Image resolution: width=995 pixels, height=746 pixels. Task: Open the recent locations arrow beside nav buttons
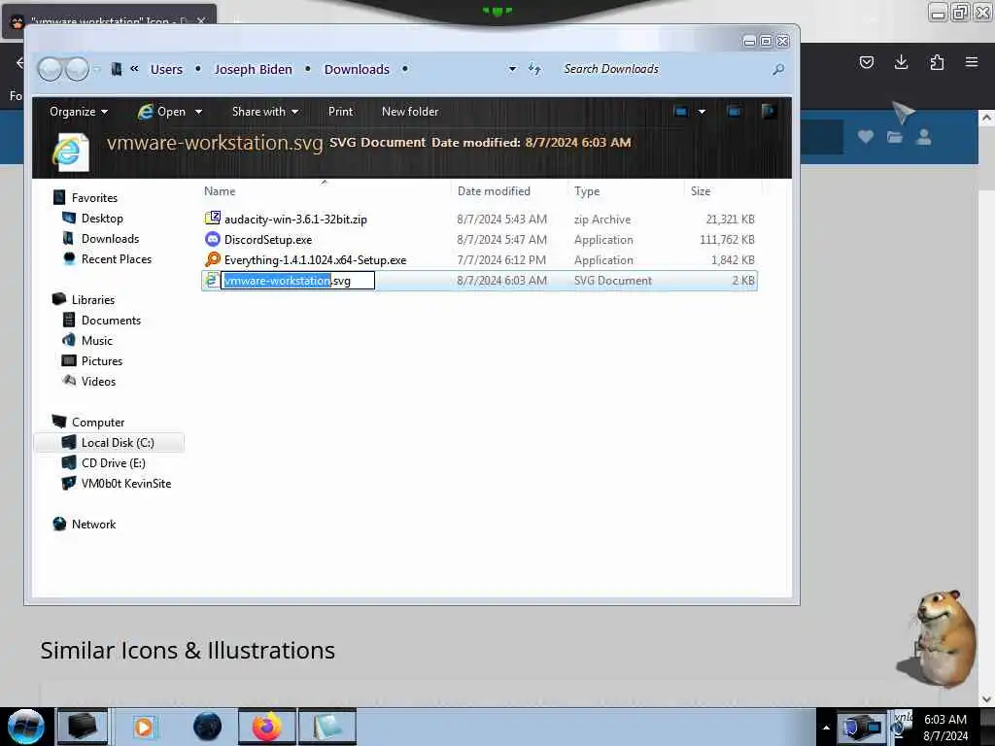[97, 69]
